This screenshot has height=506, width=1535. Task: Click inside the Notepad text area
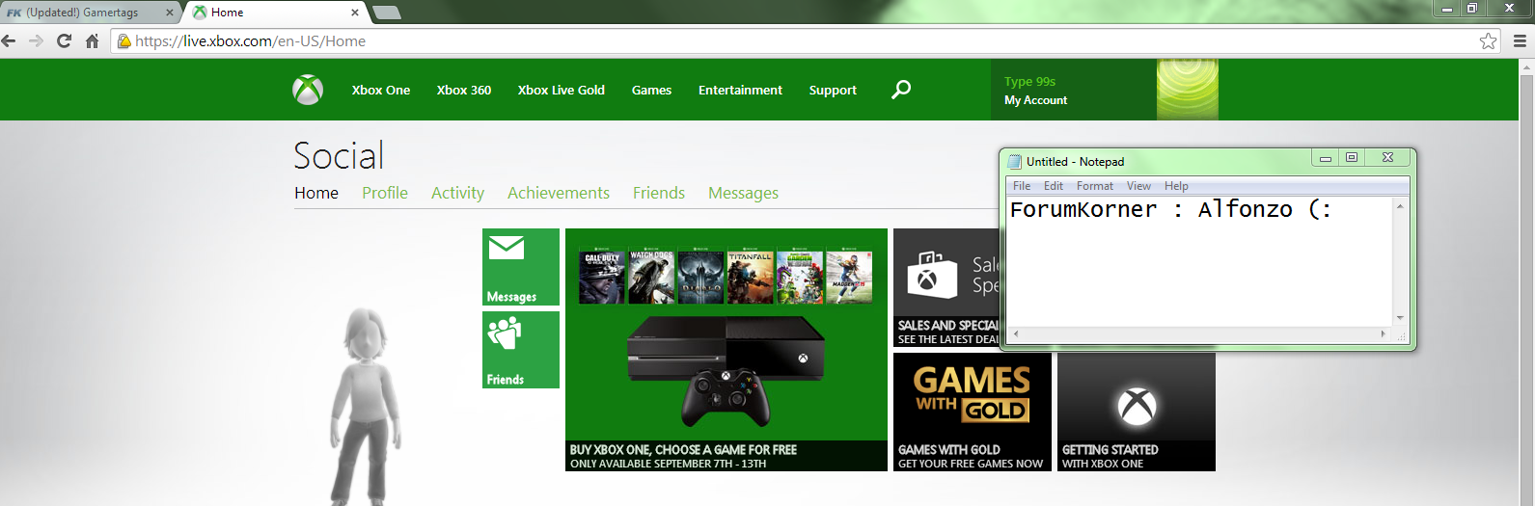1199,261
